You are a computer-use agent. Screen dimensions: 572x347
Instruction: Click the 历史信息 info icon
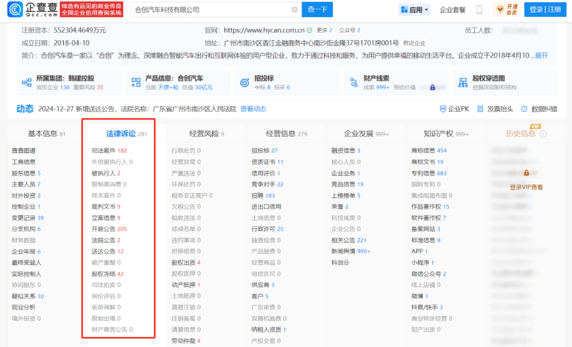[543, 134]
